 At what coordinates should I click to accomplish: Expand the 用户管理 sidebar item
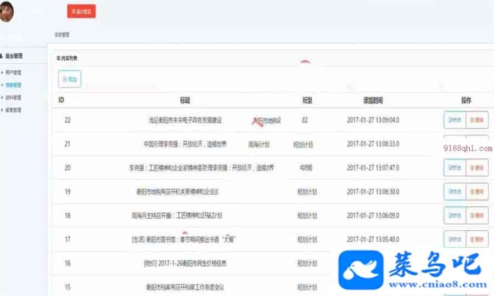[13, 72]
